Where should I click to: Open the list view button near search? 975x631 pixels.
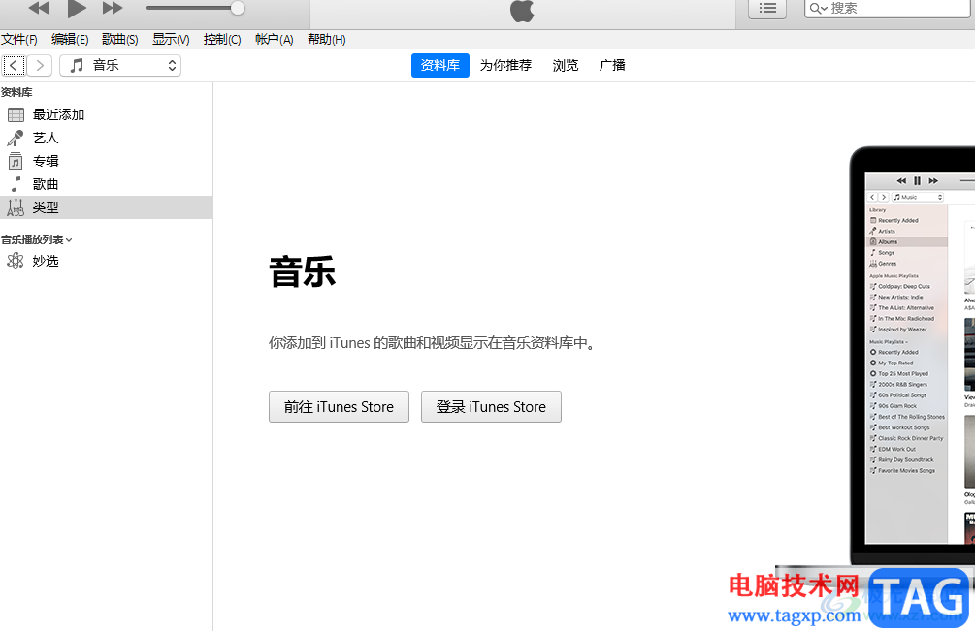767,8
